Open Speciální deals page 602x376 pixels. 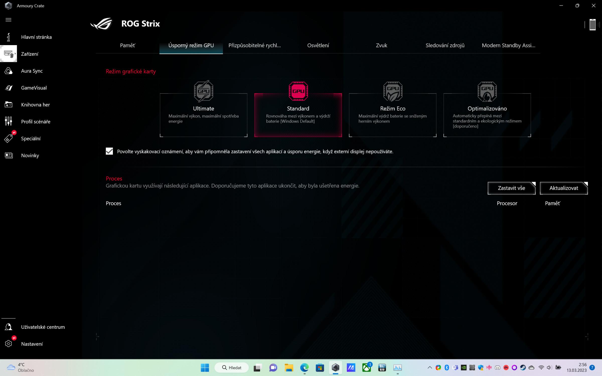point(31,139)
